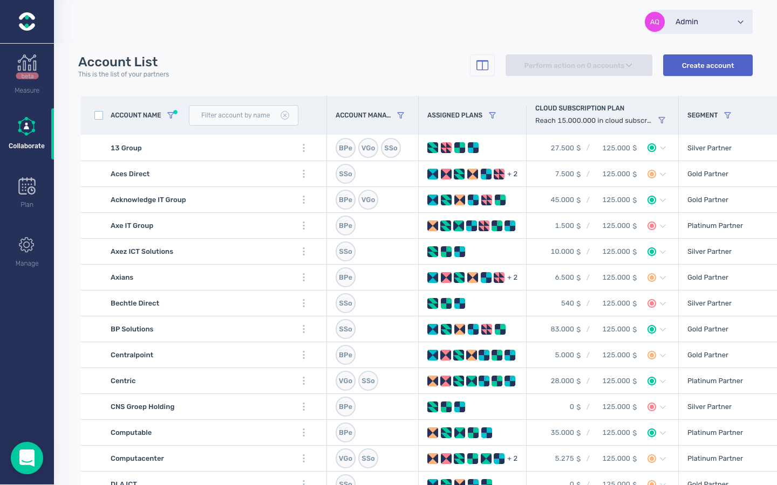Click the orange status dot for Axians
777x485 pixels.
click(x=651, y=277)
